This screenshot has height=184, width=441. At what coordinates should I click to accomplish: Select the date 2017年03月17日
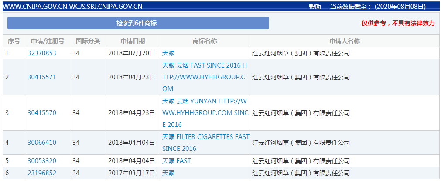coord(132,173)
